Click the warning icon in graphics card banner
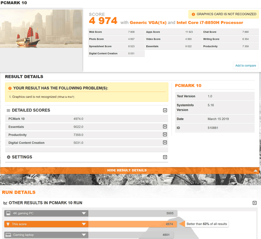 point(193,14)
